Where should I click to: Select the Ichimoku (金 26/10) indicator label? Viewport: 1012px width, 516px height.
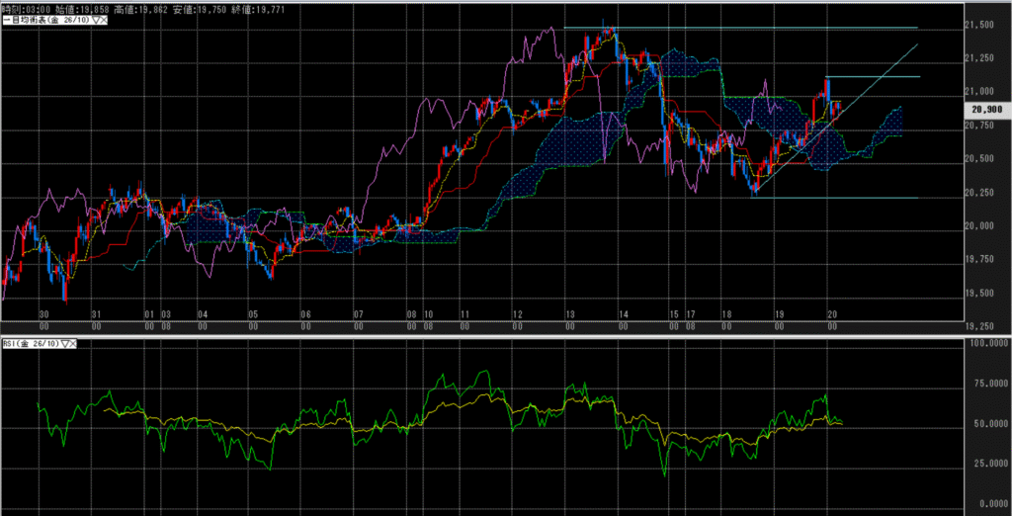click(45, 21)
